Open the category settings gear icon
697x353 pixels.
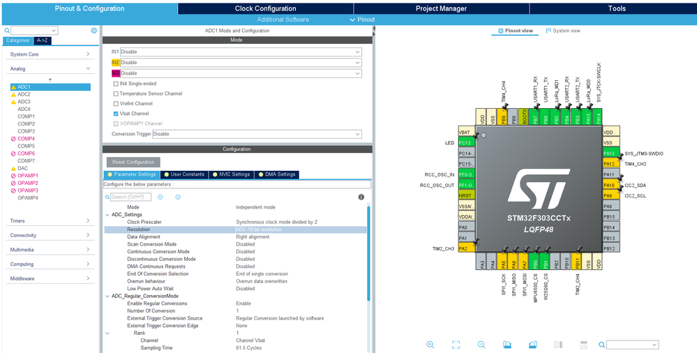93,30
